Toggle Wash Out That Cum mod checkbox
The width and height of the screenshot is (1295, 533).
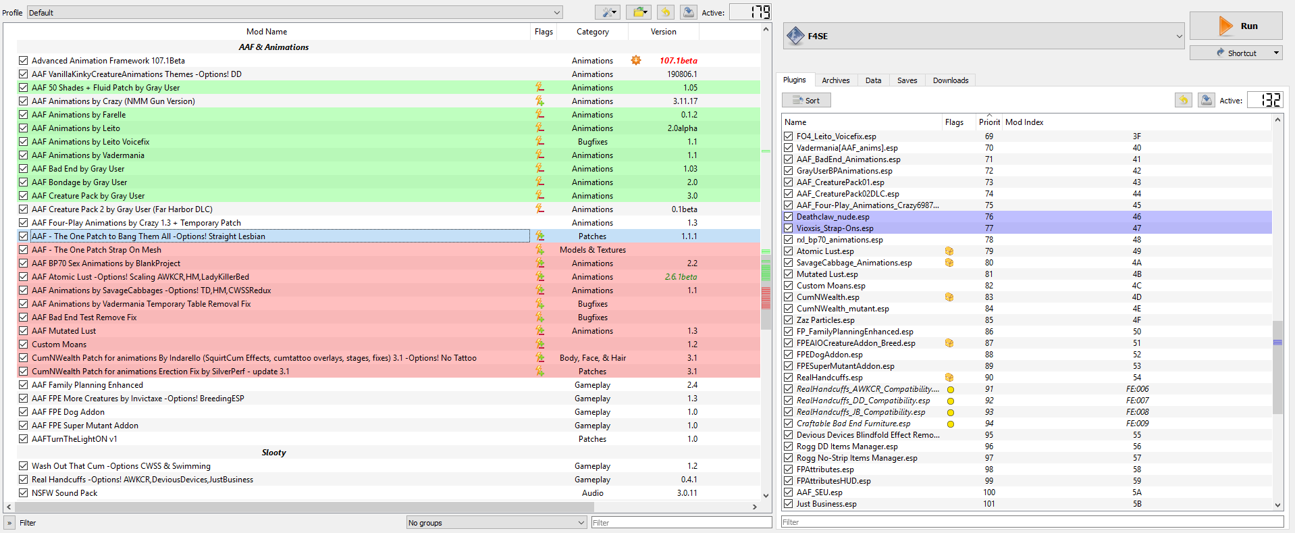pos(24,465)
